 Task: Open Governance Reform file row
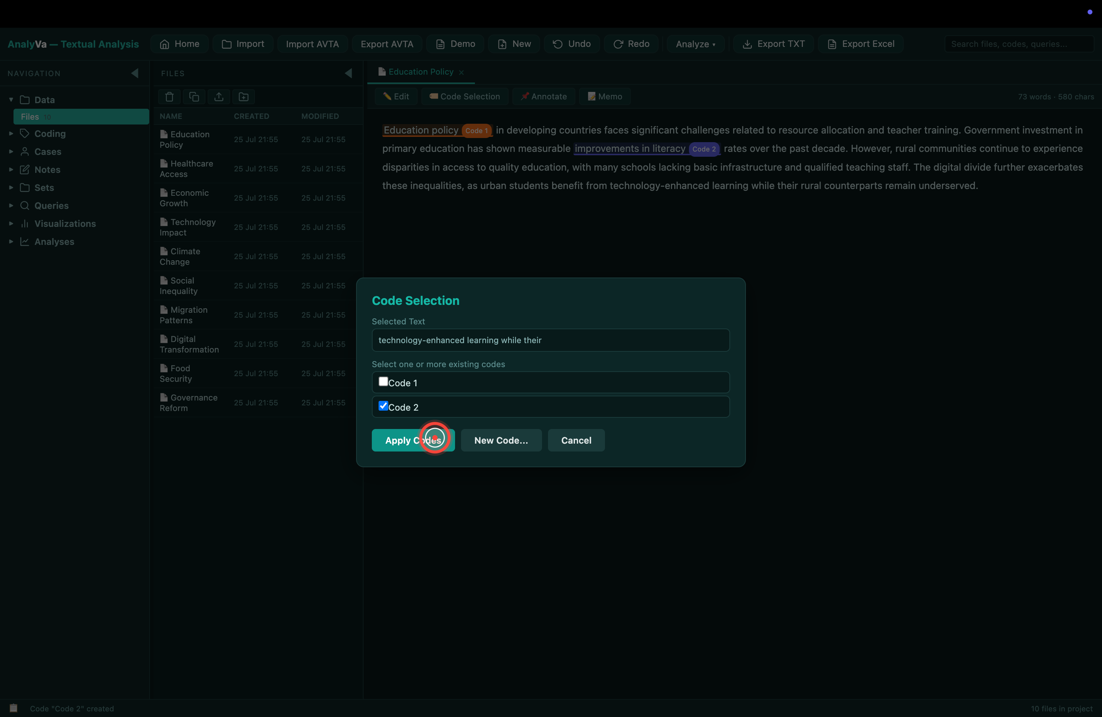click(x=258, y=402)
